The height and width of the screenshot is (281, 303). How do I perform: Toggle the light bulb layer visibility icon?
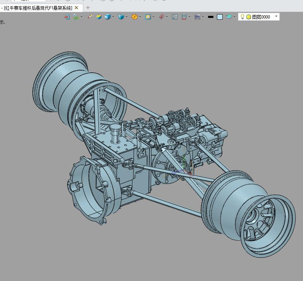tap(242, 17)
